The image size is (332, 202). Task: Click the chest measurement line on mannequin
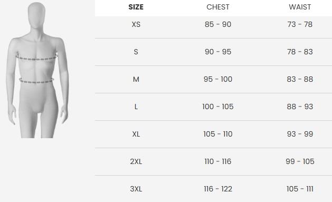[36, 57]
